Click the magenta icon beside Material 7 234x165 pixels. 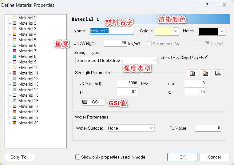(x=14, y=51)
